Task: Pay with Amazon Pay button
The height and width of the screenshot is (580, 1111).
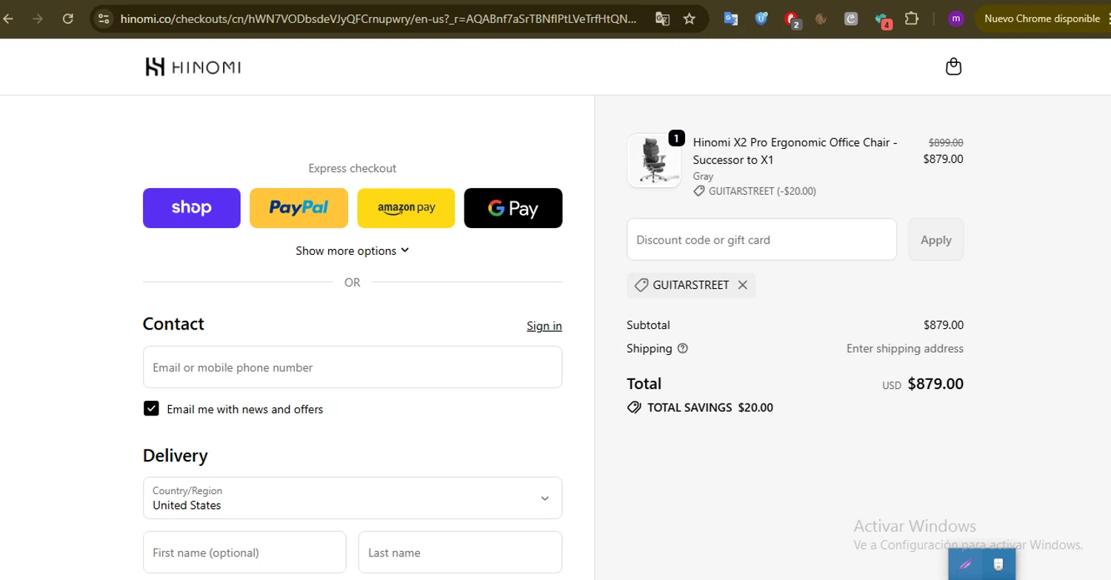Action: pyautogui.click(x=406, y=208)
